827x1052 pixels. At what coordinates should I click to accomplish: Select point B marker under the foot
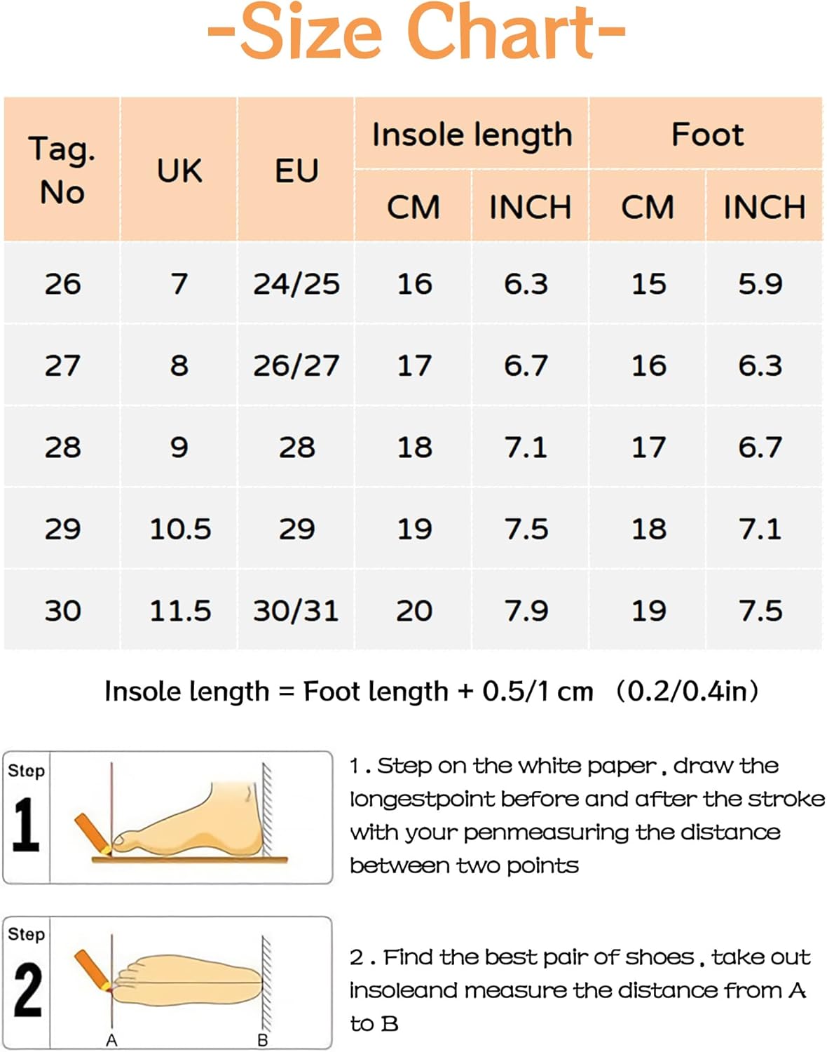click(x=263, y=1040)
